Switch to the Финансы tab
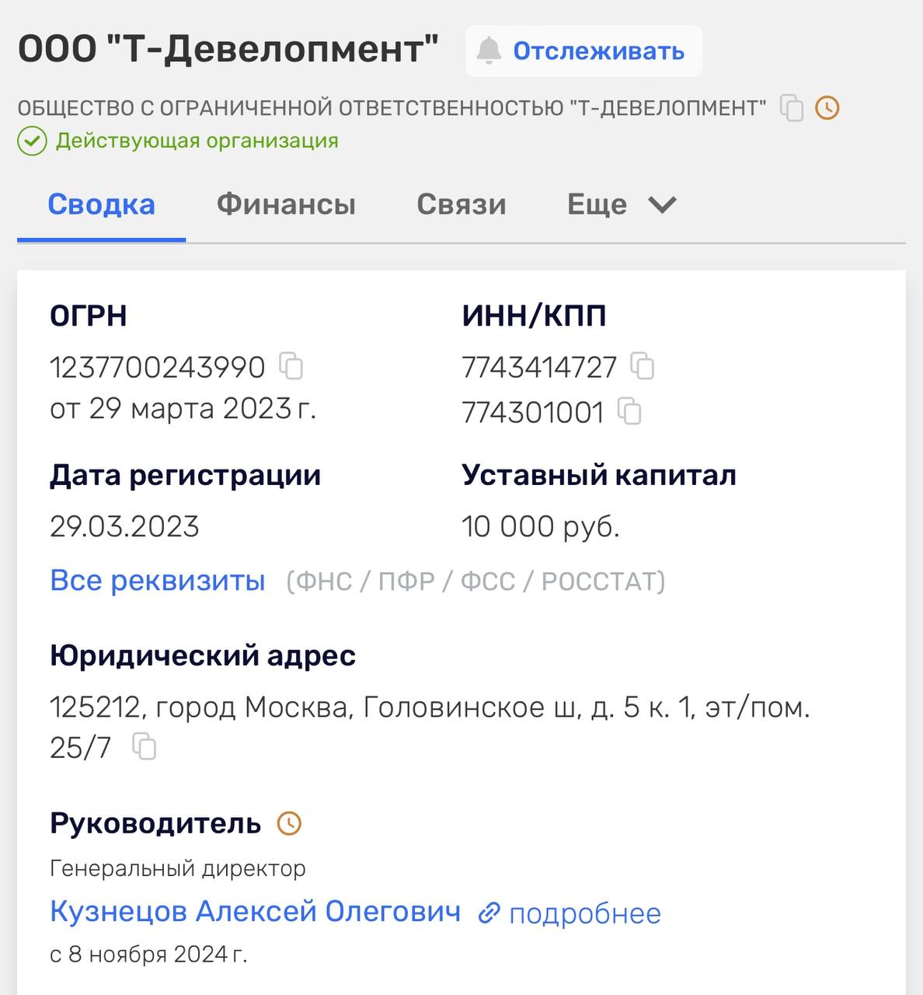This screenshot has height=995, width=923. click(x=286, y=204)
